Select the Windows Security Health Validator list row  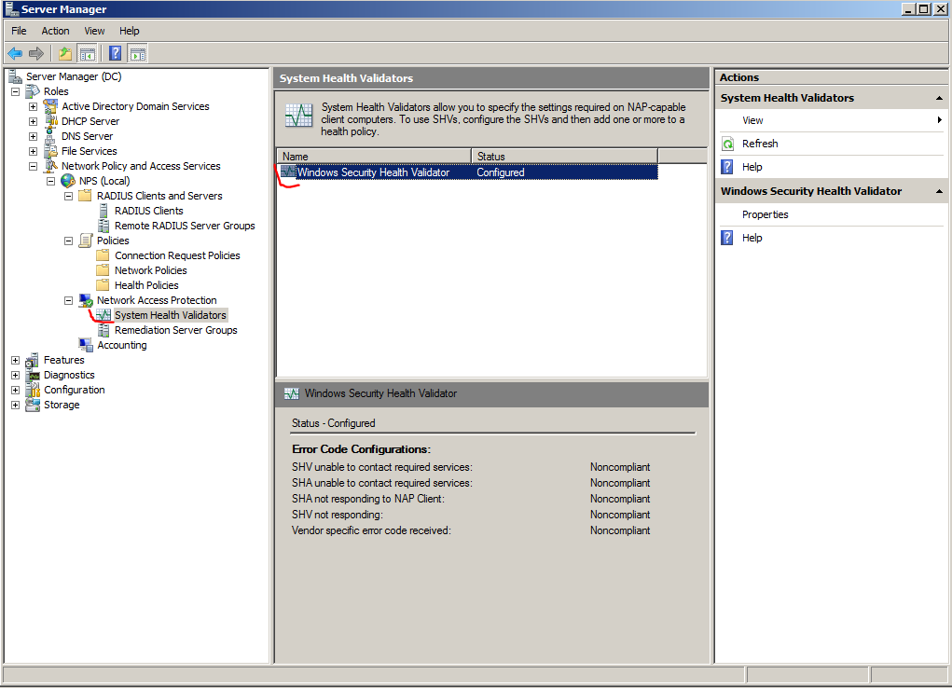(x=469, y=172)
